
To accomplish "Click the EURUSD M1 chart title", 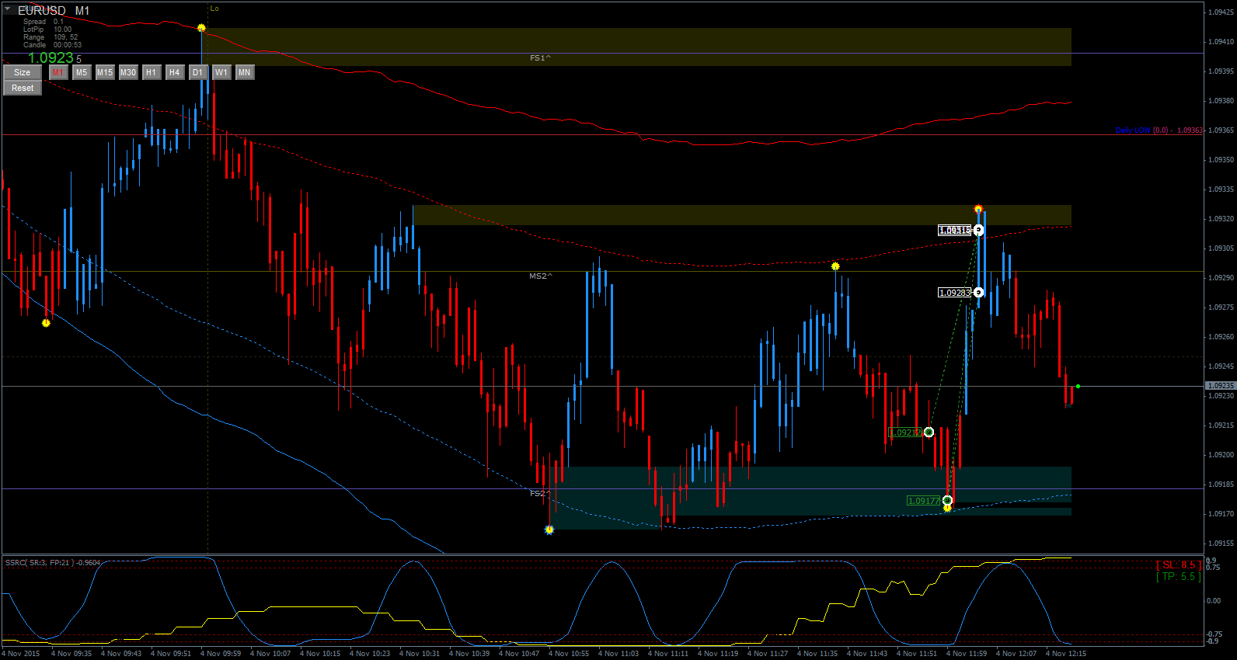I will pos(54,10).
